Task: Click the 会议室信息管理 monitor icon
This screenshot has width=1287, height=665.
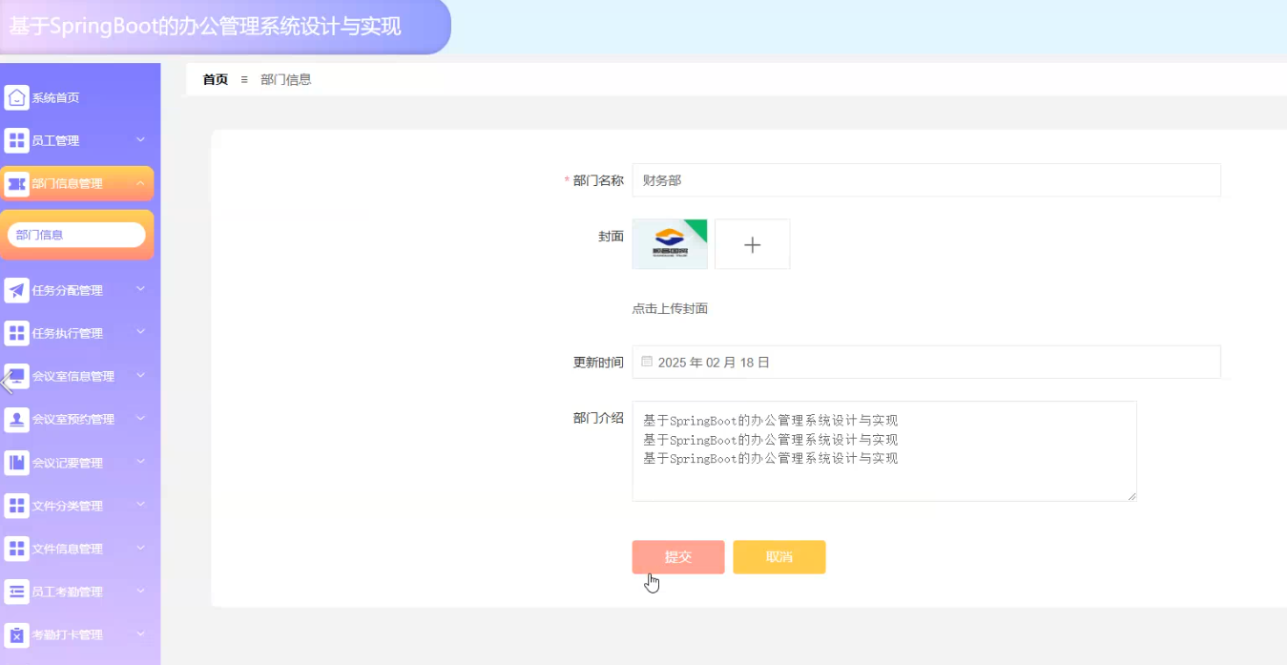Action: coord(16,376)
